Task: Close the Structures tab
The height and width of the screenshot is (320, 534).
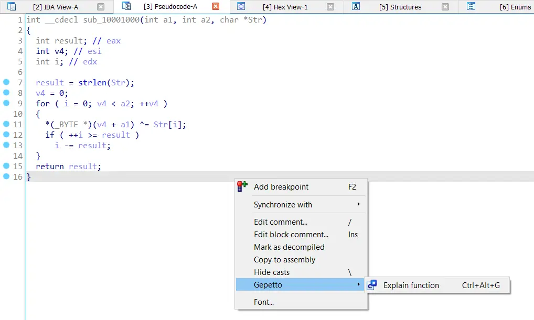Action: click(445, 6)
